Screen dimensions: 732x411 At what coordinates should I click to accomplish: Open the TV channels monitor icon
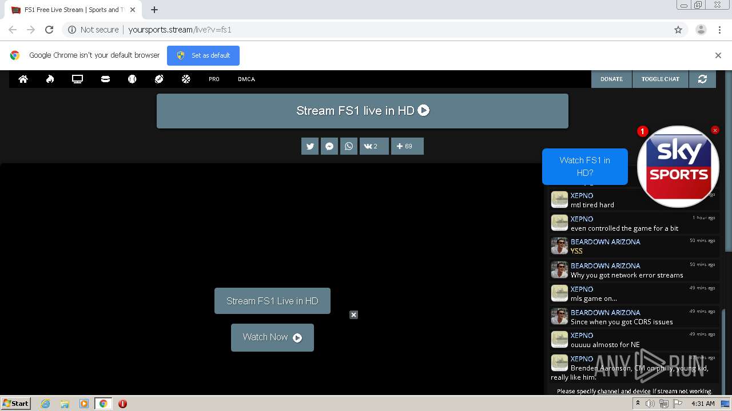(77, 79)
